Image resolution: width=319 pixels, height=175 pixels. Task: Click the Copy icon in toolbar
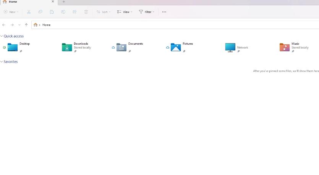[40, 12]
